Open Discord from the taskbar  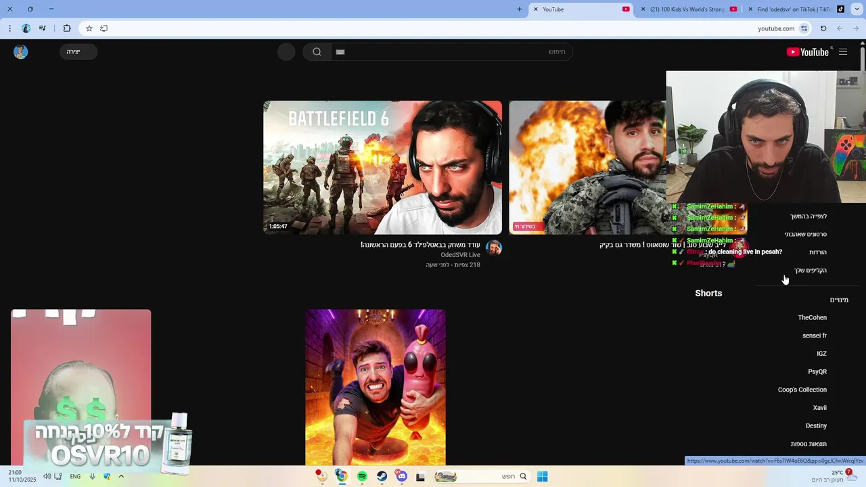coord(402,477)
